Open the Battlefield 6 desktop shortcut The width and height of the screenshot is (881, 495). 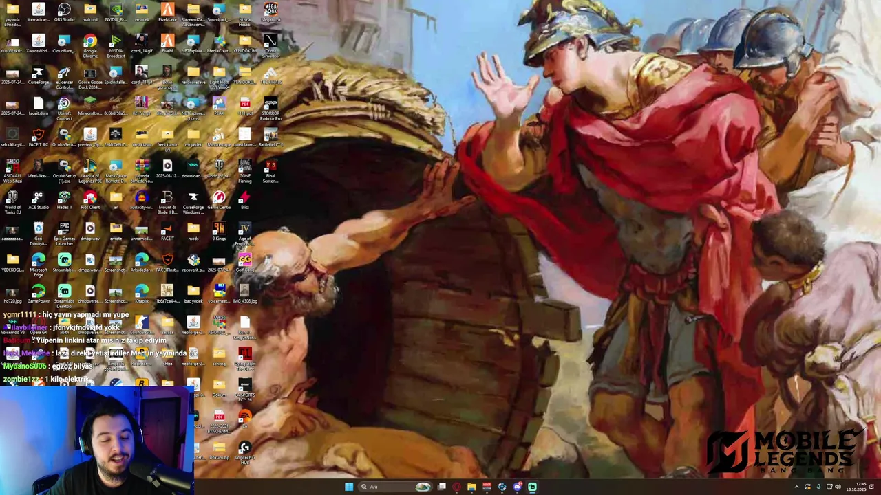pyautogui.click(x=270, y=137)
